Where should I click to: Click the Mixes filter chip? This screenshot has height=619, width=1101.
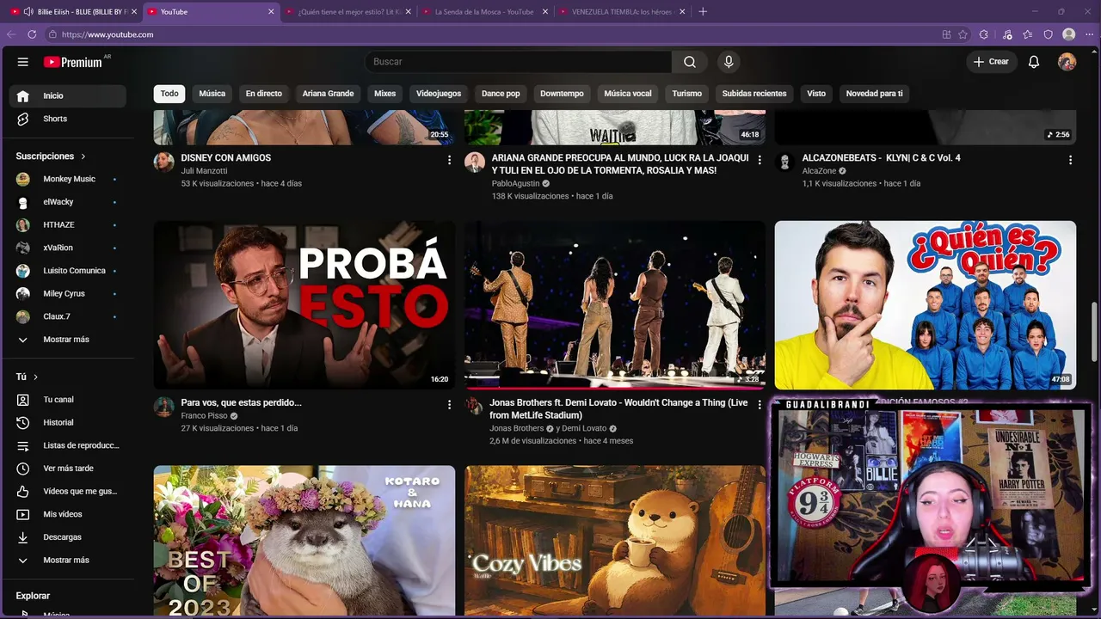(385, 94)
